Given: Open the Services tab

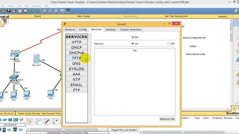Looking at the screenshot, I should coord(96,29).
